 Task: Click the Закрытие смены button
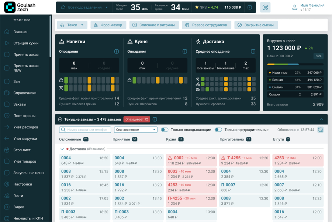tap(256, 25)
